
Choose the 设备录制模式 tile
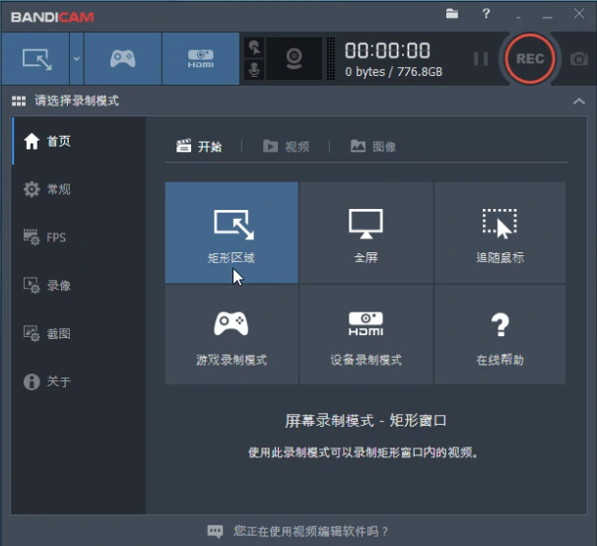[x=365, y=334]
